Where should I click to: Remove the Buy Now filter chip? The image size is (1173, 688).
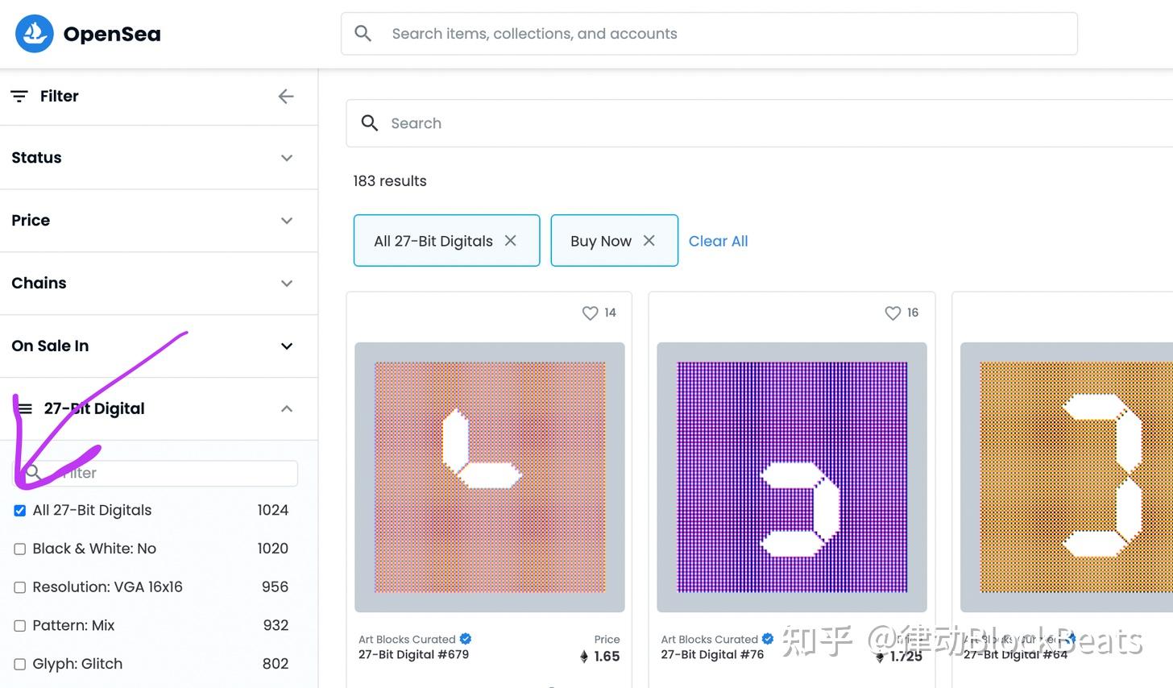click(649, 241)
